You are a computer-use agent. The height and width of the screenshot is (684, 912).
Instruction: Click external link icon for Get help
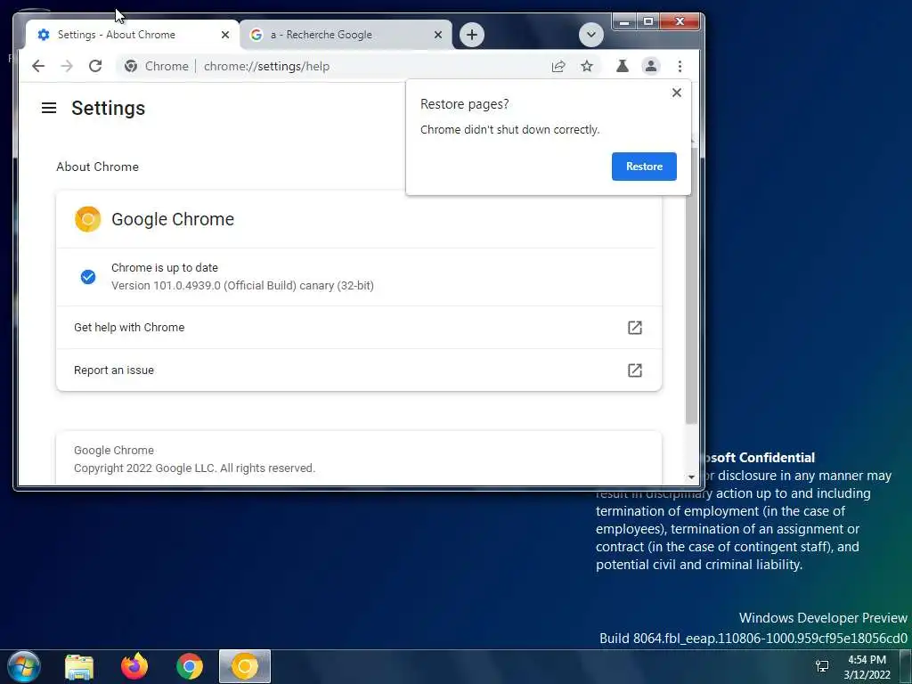634,328
